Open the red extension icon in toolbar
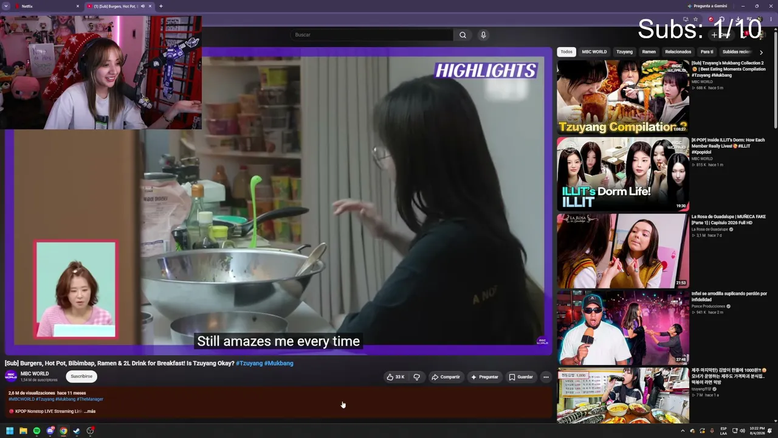Image resolution: width=778 pixels, height=438 pixels. (x=711, y=19)
